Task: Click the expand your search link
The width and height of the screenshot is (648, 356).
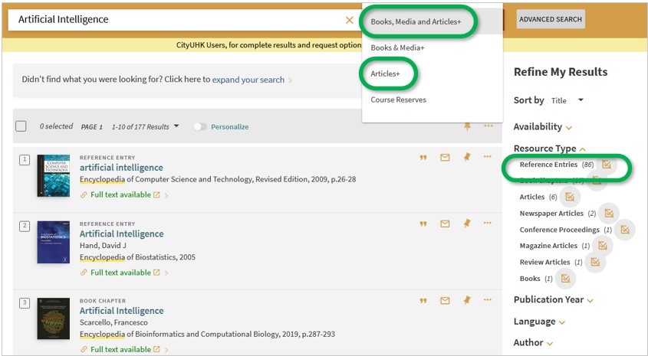Action: (x=248, y=80)
